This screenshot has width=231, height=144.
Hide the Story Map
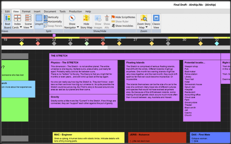point(86,21)
